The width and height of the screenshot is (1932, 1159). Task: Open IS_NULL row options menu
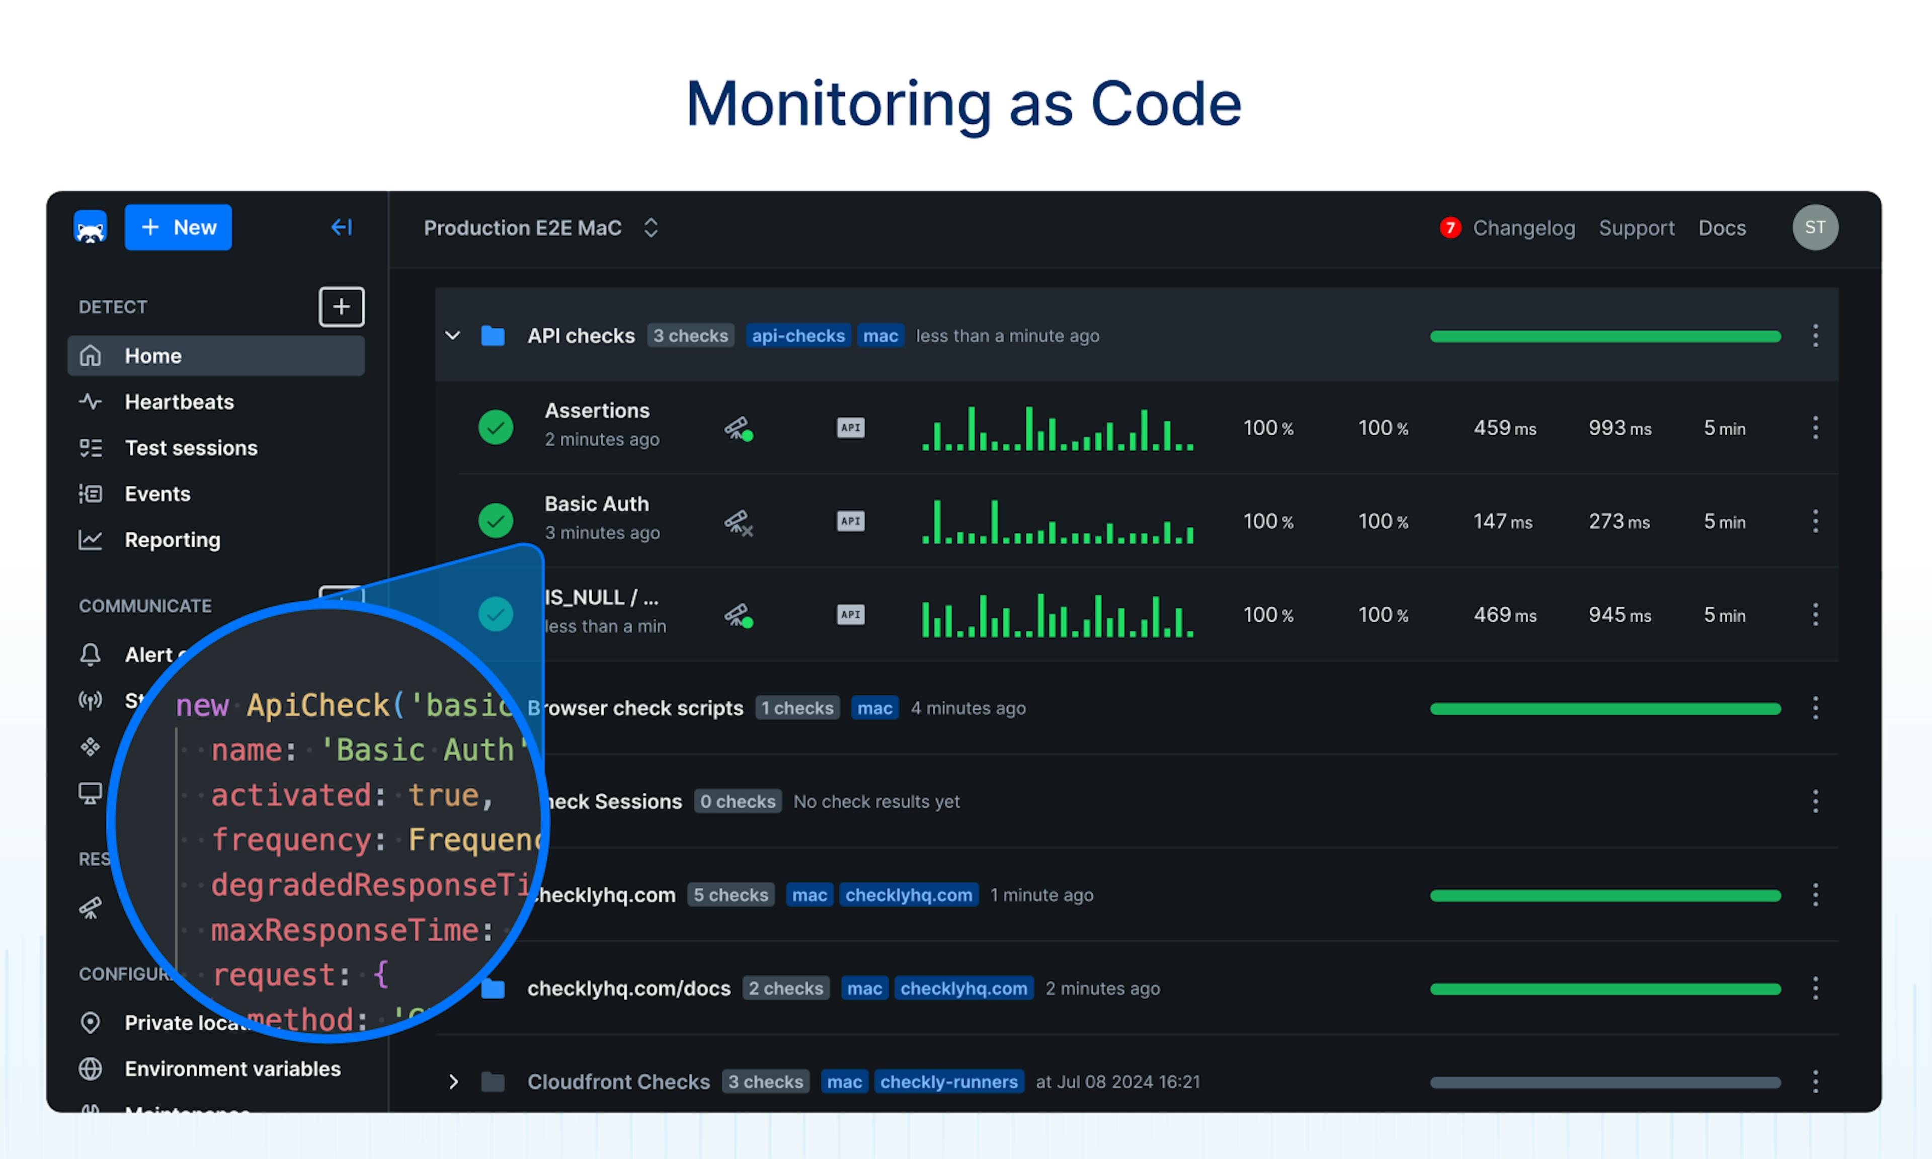click(1815, 615)
